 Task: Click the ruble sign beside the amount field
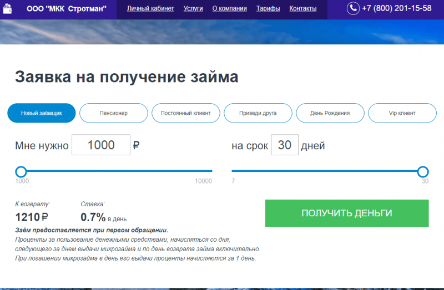click(x=136, y=145)
